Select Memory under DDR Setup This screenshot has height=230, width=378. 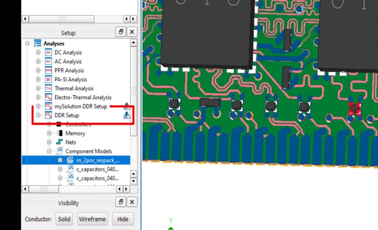tap(75, 133)
